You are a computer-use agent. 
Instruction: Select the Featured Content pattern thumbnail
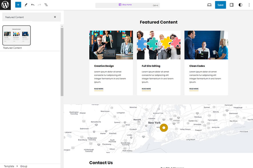[16, 35]
